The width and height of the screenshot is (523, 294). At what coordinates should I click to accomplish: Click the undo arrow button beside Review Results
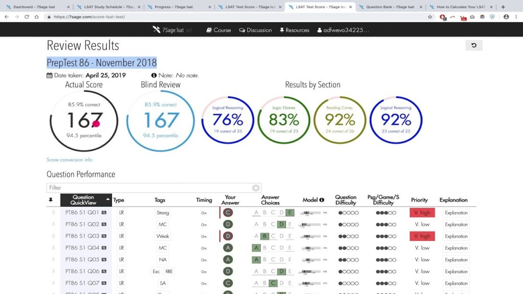(473, 45)
